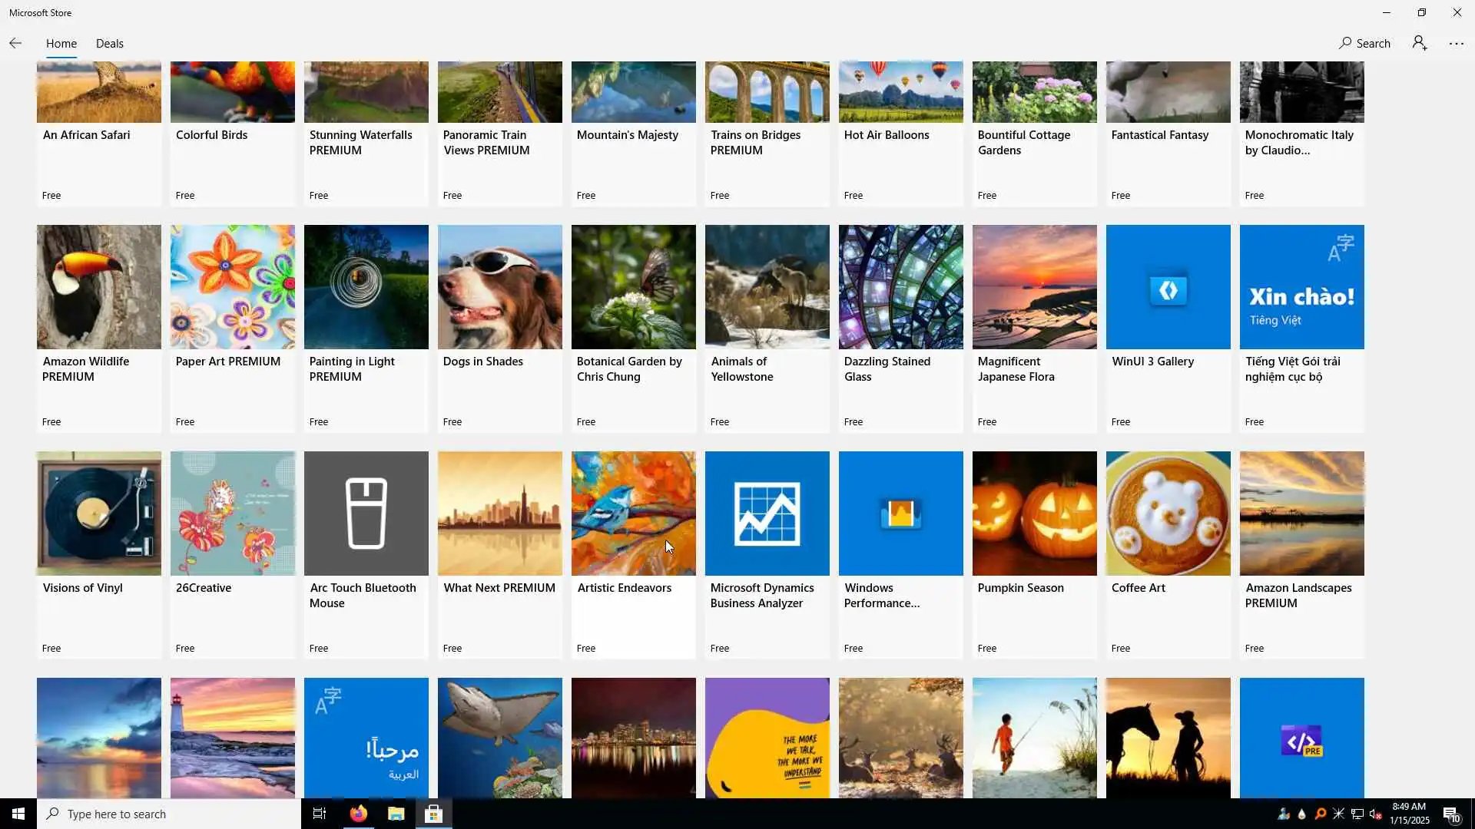Open the Pumpkin Season theme thumbnail
Image resolution: width=1475 pixels, height=829 pixels.
click(1034, 514)
